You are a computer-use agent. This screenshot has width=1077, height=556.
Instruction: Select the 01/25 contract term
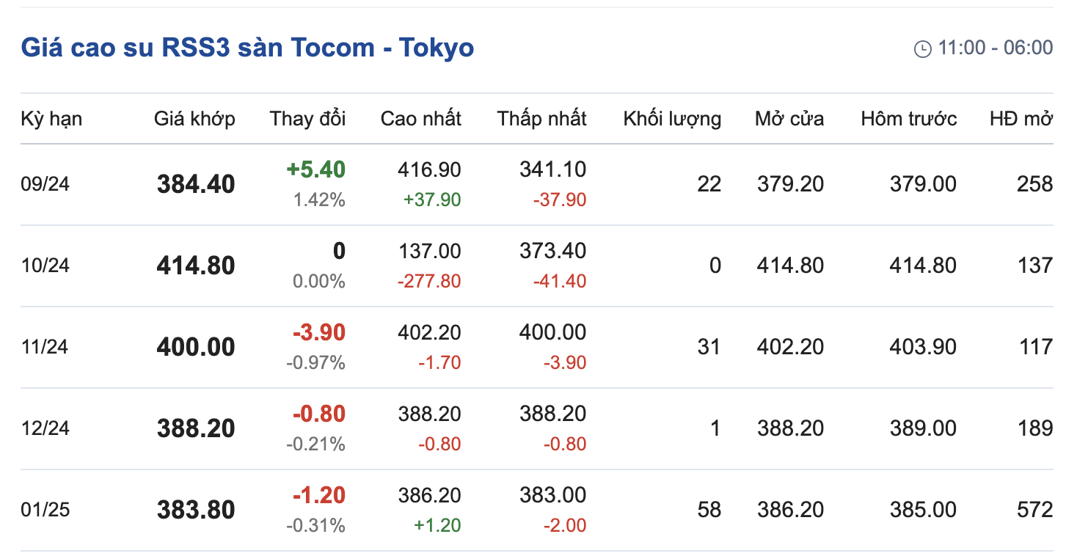(45, 510)
